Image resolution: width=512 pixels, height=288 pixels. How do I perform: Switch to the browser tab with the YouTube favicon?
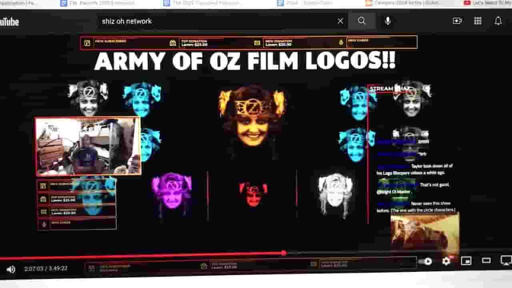pyautogui.click(x=487, y=3)
